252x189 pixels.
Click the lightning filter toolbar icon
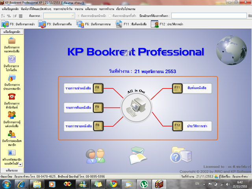click(15, 16)
